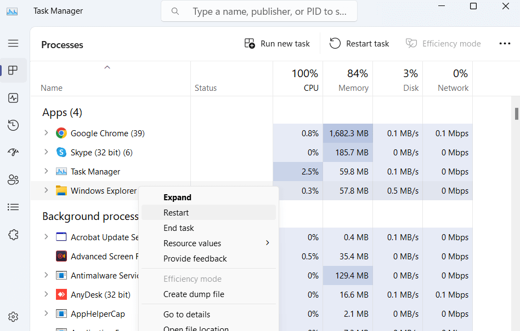Sort by the Memory column header
The image size is (520, 331).
click(x=348, y=79)
